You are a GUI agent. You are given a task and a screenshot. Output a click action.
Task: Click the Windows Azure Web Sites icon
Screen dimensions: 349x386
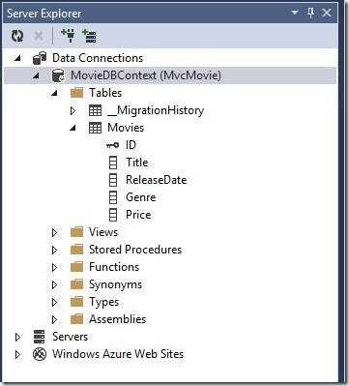click(40, 354)
